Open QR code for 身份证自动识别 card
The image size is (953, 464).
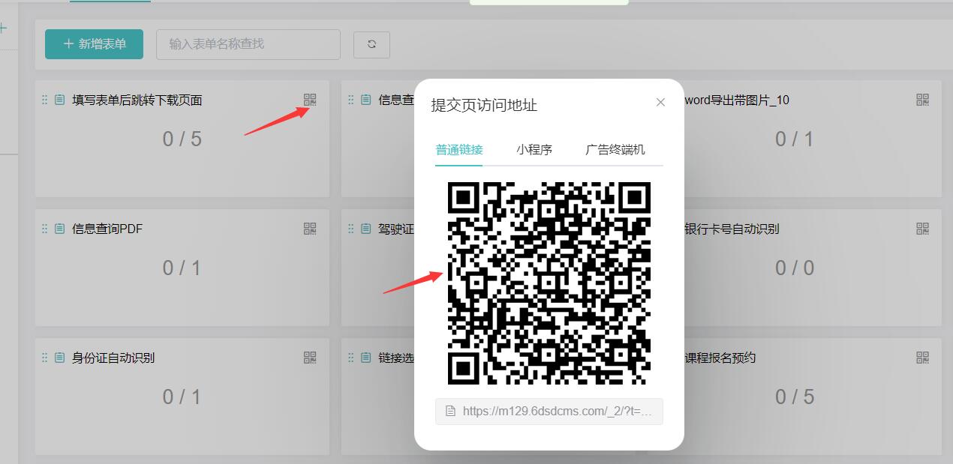tap(310, 358)
